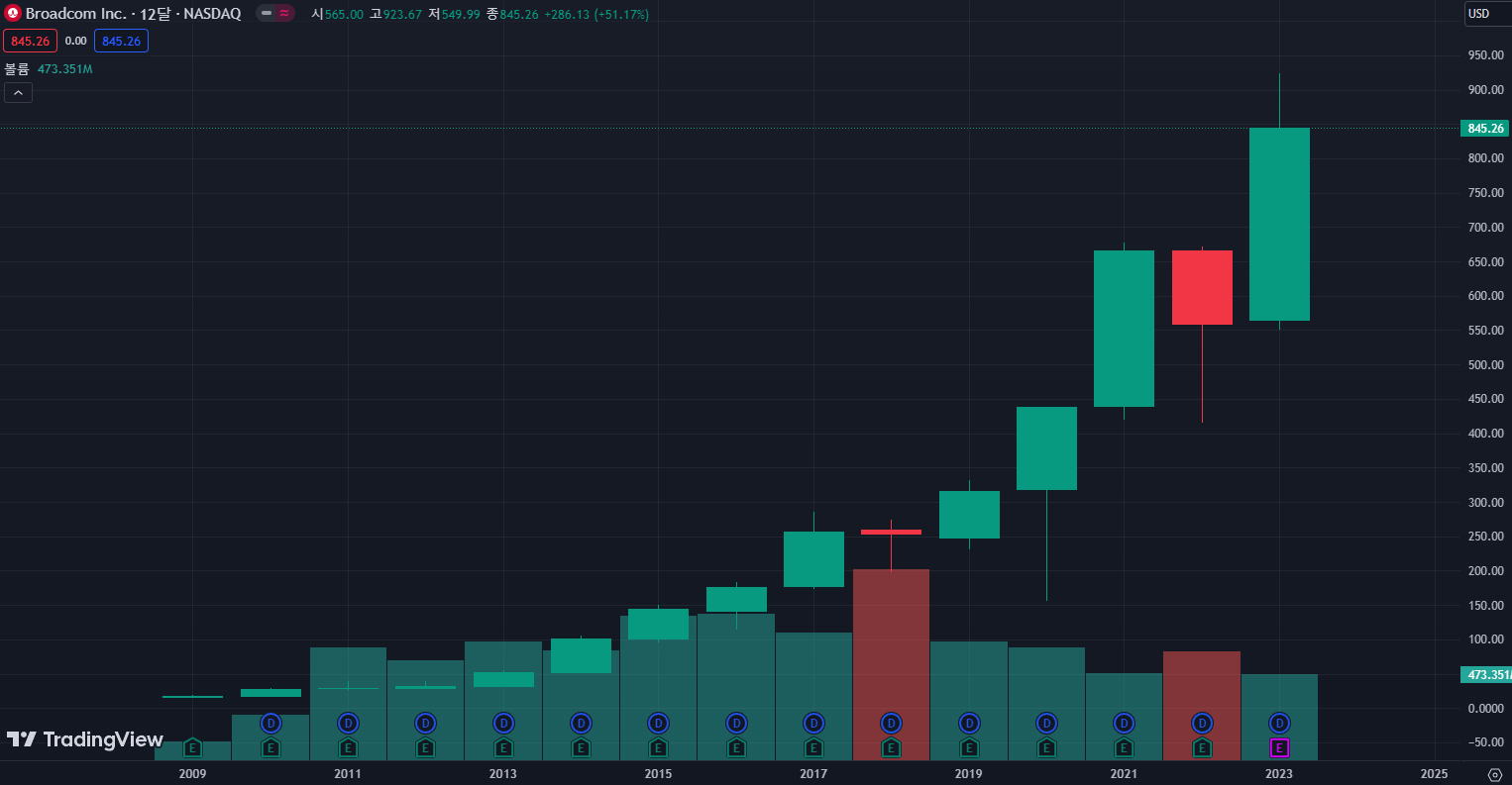Image resolution: width=1512 pixels, height=785 pixels.
Task: Click the 2023 time axis label
Action: point(1279,774)
